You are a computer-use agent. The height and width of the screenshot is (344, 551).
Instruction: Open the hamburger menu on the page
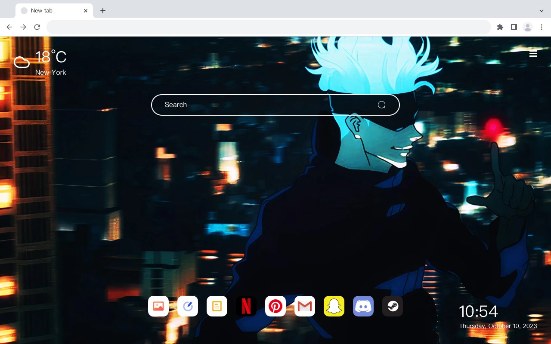coord(533,54)
